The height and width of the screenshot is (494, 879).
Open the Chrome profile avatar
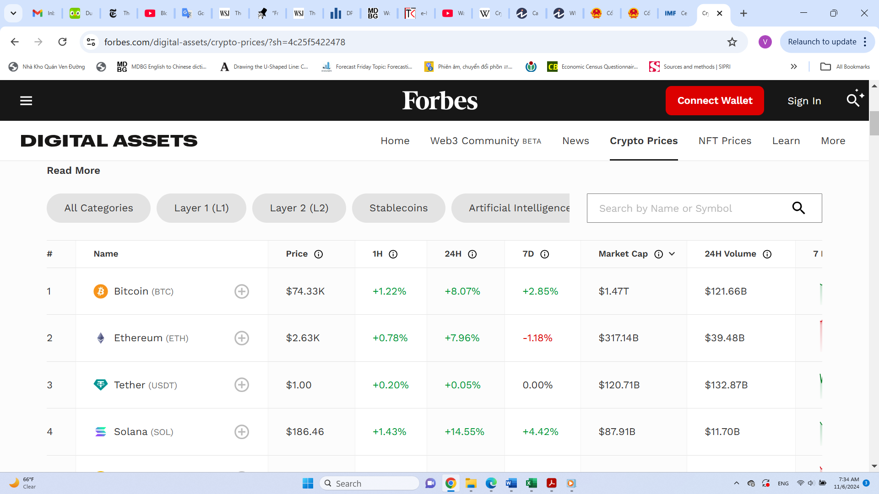coord(765,42)
